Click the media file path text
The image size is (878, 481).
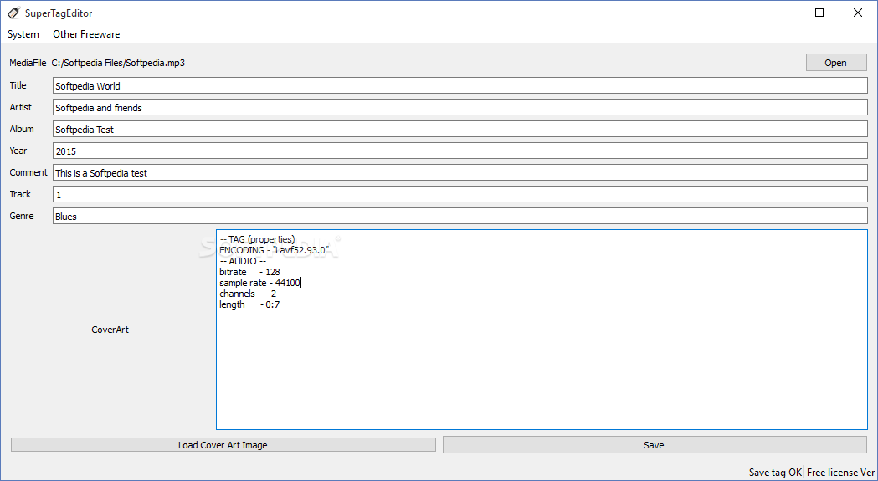(118, 63)
